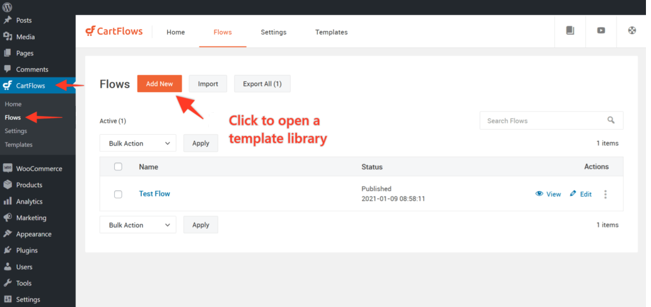The height and width of the screenshot is (307, 651).
Task: Click the YouTube video tutorials icon
Action: [601, 31]
